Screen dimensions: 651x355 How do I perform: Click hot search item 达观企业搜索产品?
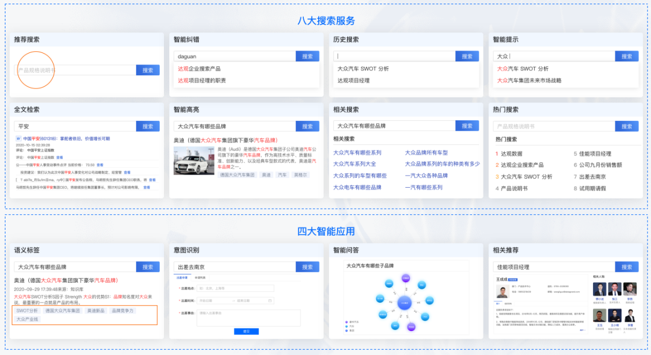[x=522, y=165]
